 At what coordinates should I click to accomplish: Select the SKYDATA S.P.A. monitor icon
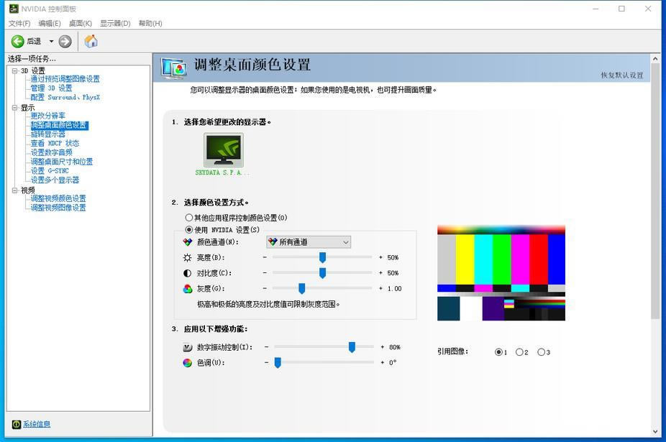[224, 150]
